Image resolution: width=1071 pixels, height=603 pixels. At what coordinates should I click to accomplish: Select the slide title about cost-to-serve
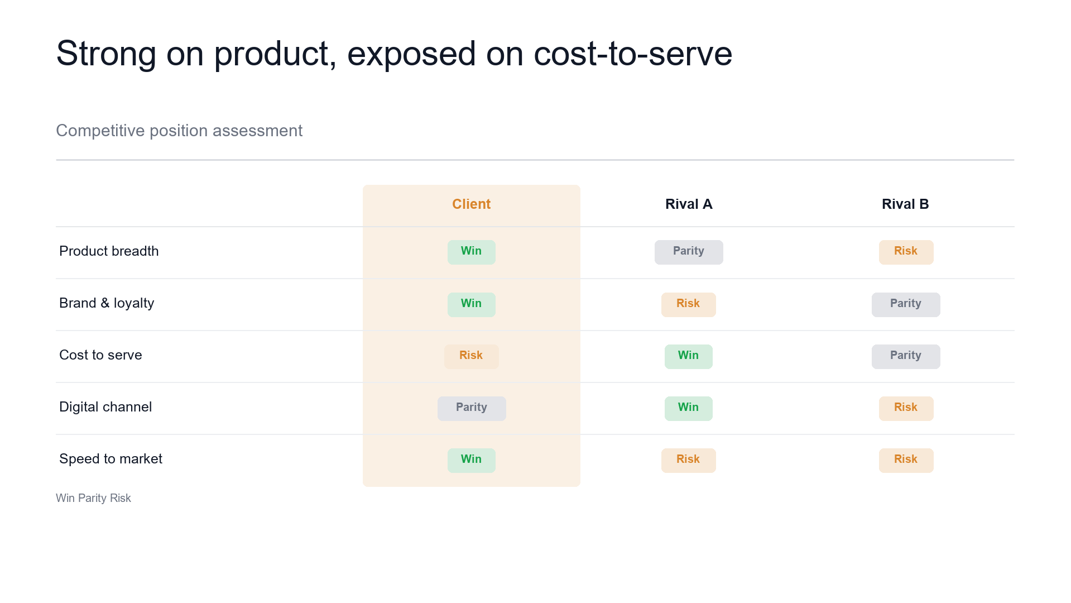394,54
